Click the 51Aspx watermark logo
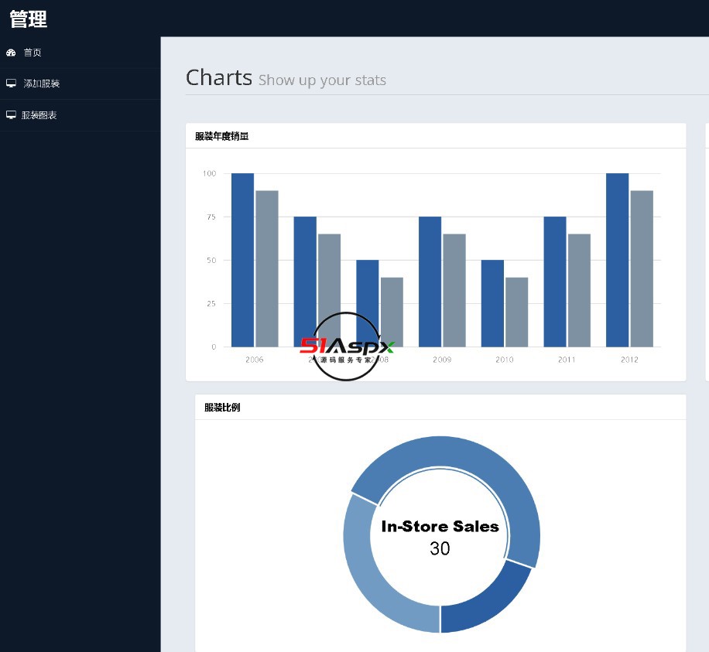Image resolution: width=709 pixels, height=652 pixels. (x=347, y=346)
